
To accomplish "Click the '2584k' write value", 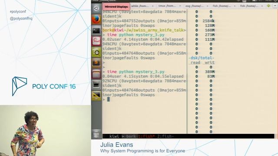I will coord(208,21).
